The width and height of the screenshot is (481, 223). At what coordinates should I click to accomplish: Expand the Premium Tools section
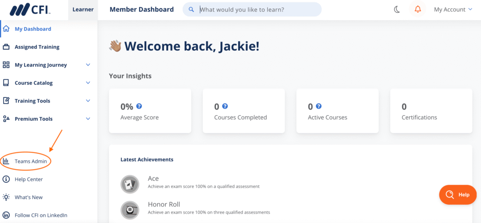click(88, 119)
